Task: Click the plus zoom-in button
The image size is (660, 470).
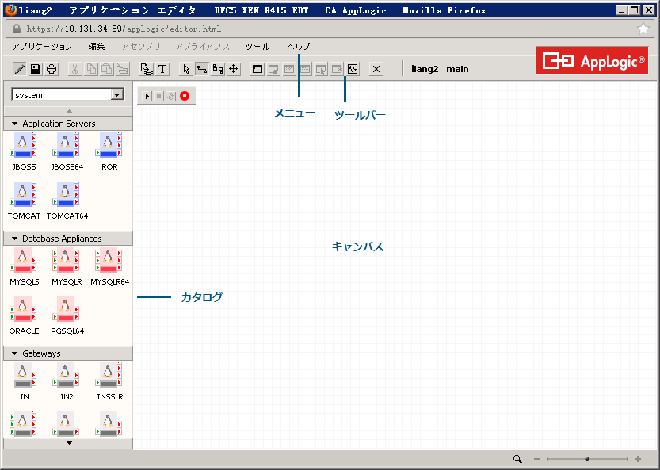Action: 638,459
